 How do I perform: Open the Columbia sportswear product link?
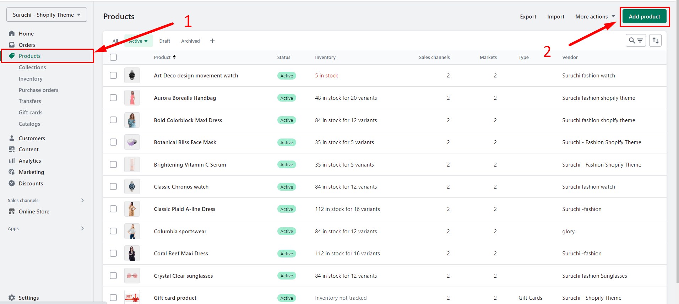coord(180,231)
